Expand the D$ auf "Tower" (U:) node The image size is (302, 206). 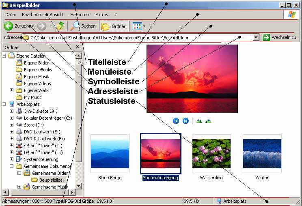pos(11,152)
